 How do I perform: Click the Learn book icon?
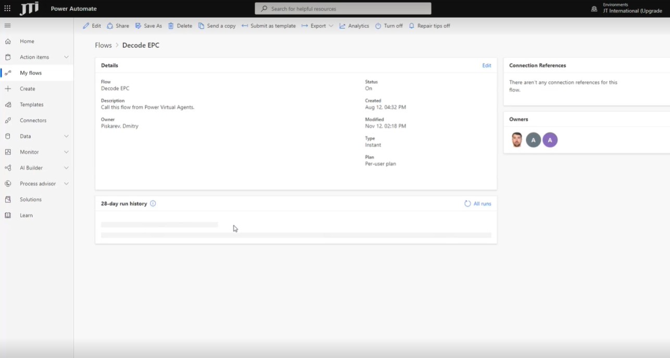tap(8, 215)
